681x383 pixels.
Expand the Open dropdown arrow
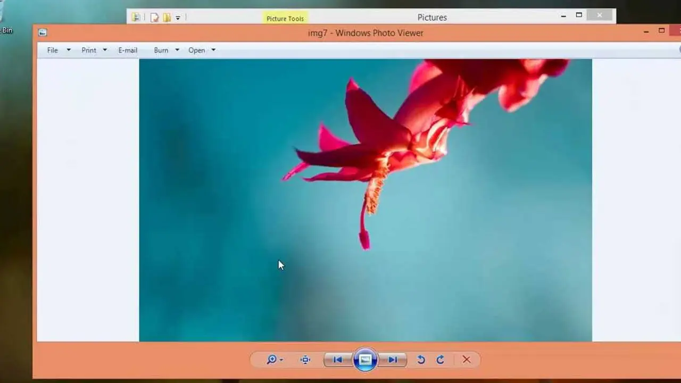point(213,50)
